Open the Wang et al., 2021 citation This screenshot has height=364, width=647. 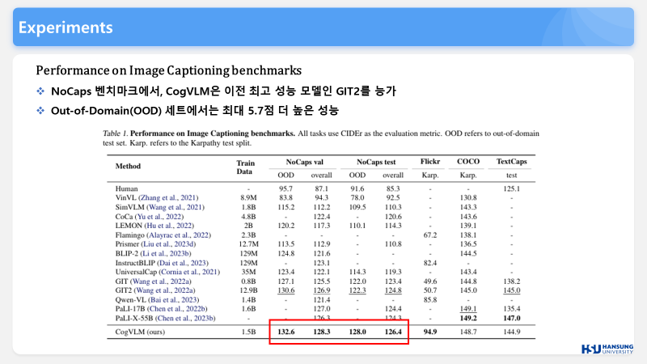(x=175, y=207)
